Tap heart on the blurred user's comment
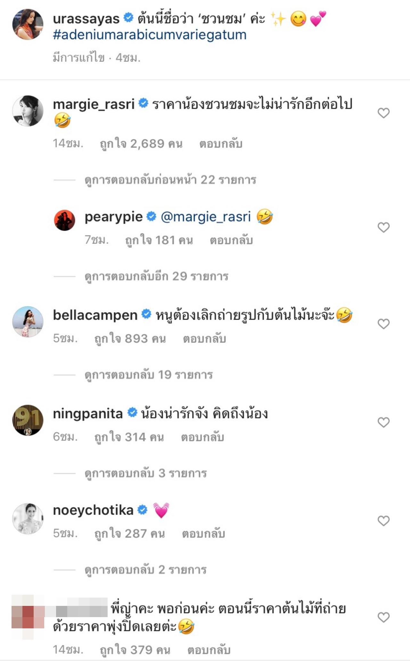The width and height of the screenshot is (410, 662). click(383, 617)
